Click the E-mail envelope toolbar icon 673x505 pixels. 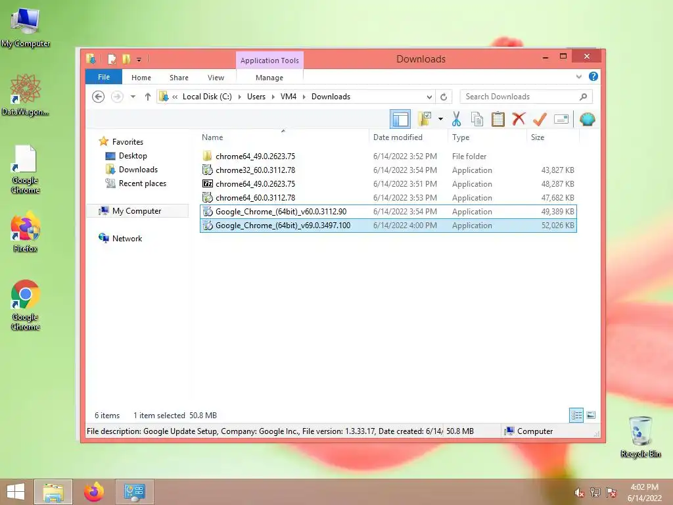561,119
